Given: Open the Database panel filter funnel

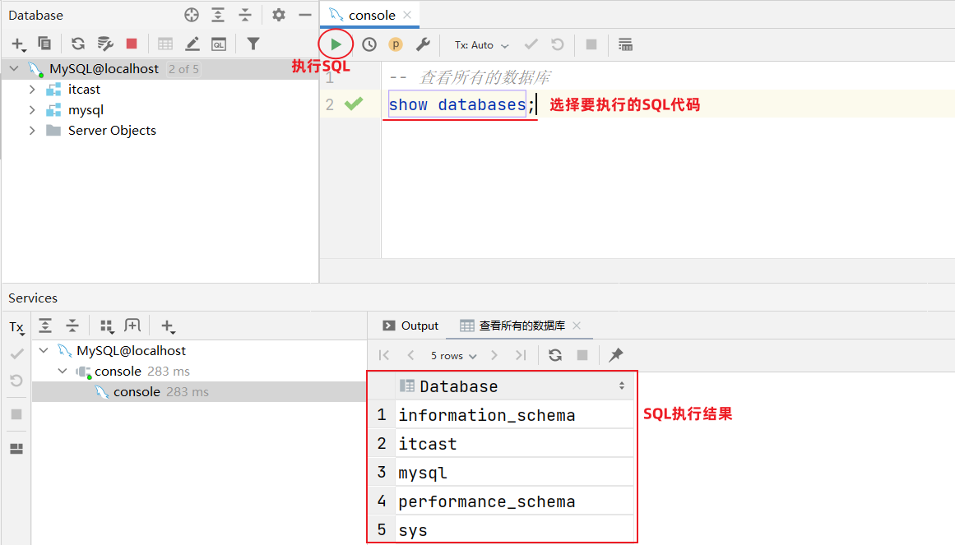Looking at the screenshot, I should [x=253, y=44].
